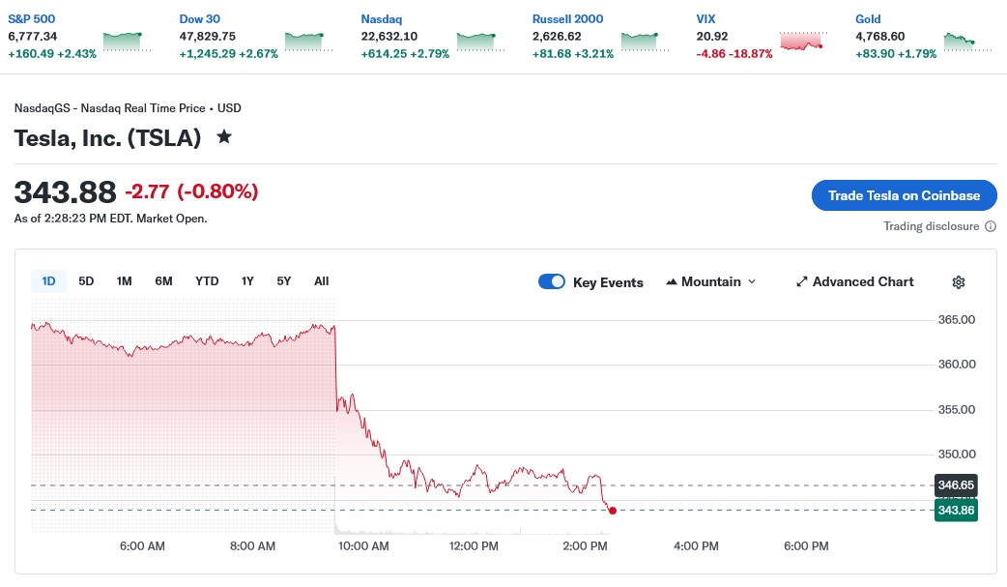1007x587 pixels.
Task: Click Trade Tesla on Coinbase button
Action: pos(904,195)
